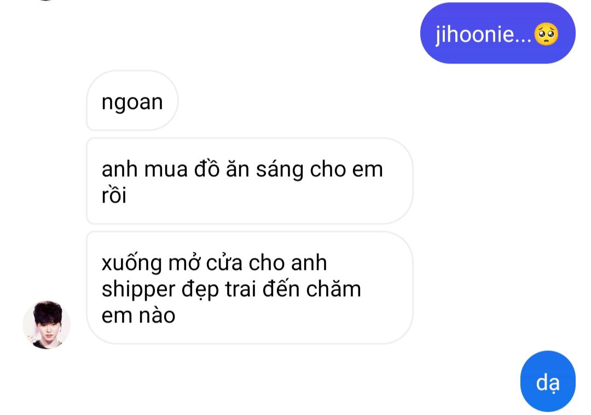Select the "ngoan" message bubble
Image resolution: width=591 pixels, height=415 pixels.
pos(132,101)
